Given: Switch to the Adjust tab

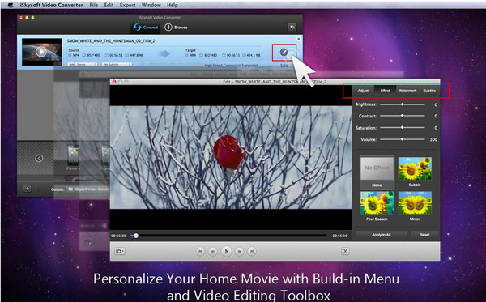Looking at the screenshot, I should click(363, 91).
